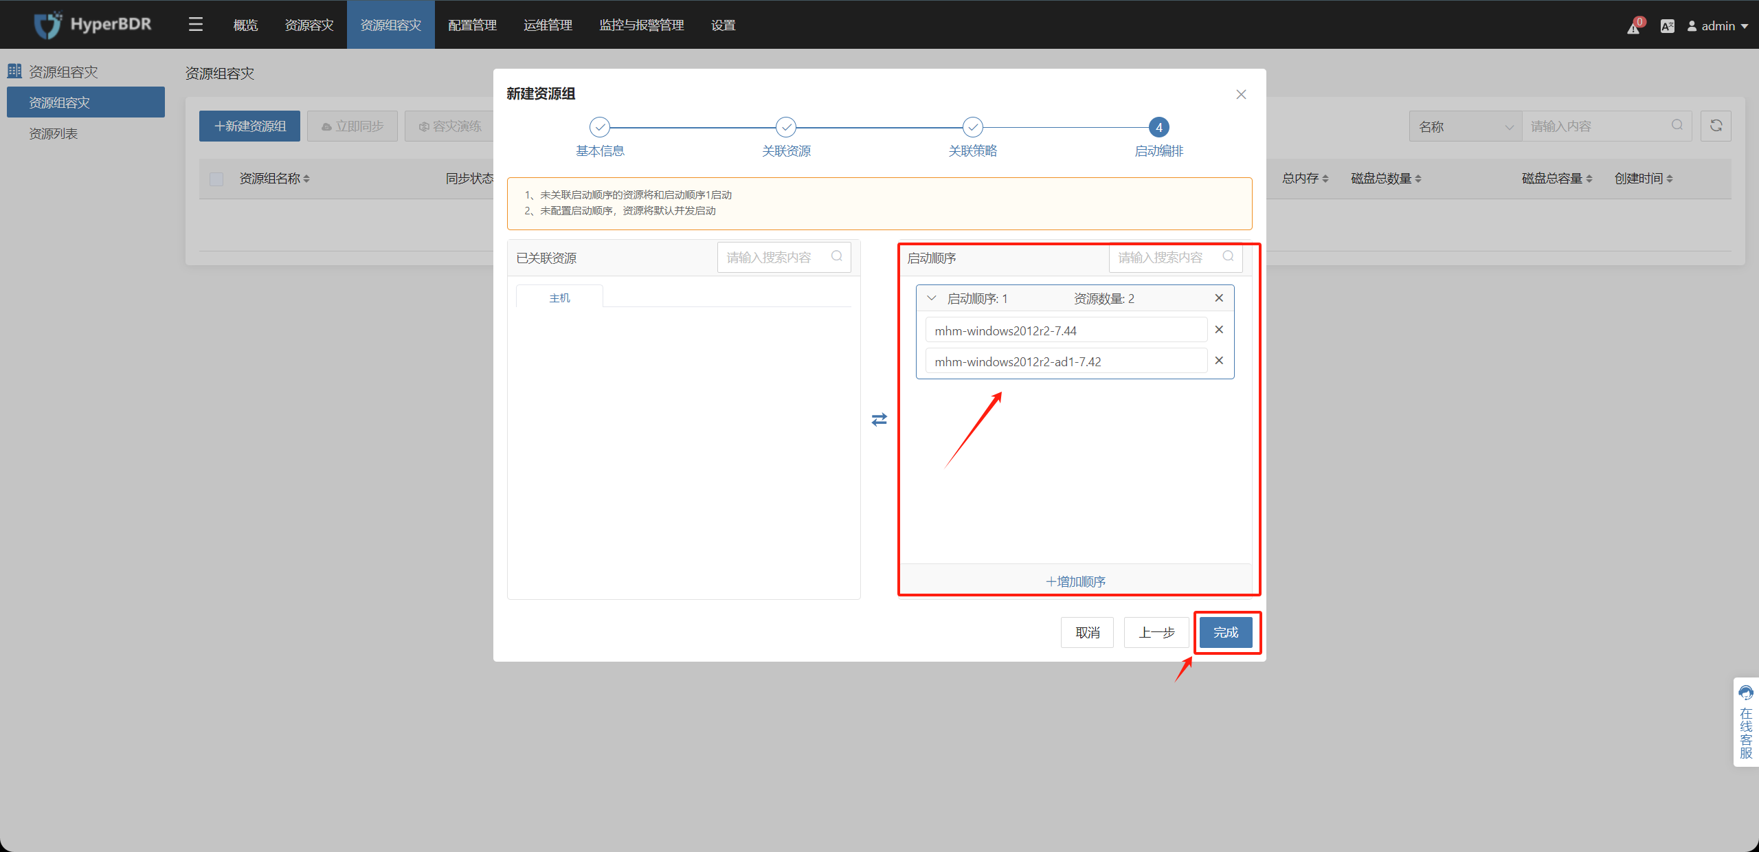This screenshot has height=852, width=1759.
Task: Open the 在线客服 support widget
Action: coord(1746,721)
